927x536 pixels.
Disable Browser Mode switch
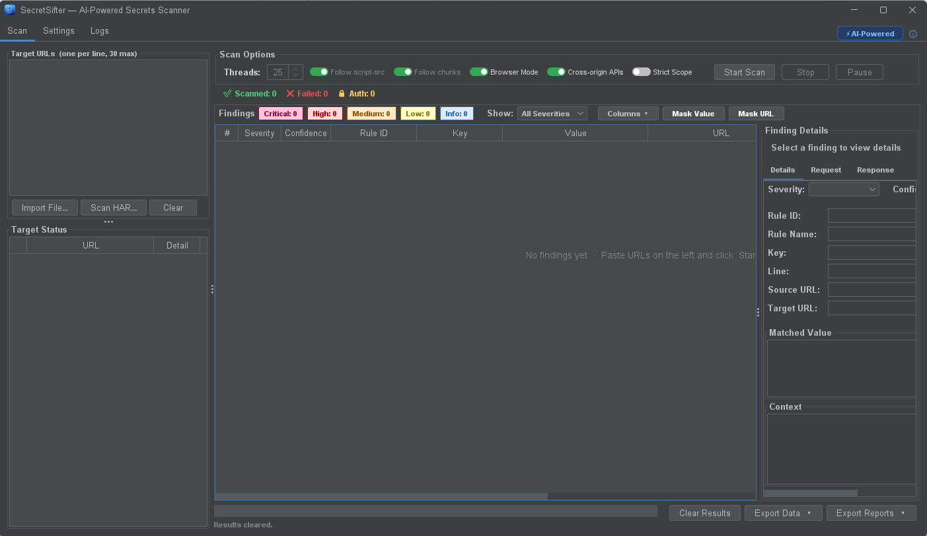point(479,72)
